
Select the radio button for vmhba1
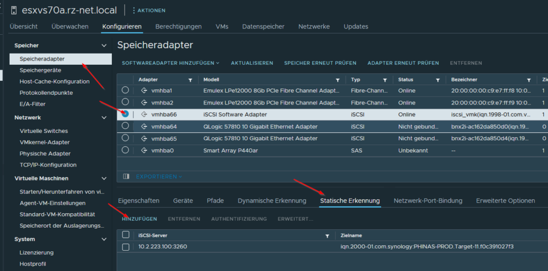125,90
